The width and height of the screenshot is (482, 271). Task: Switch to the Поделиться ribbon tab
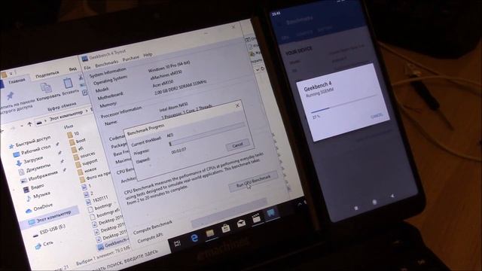tap(47, 74)
